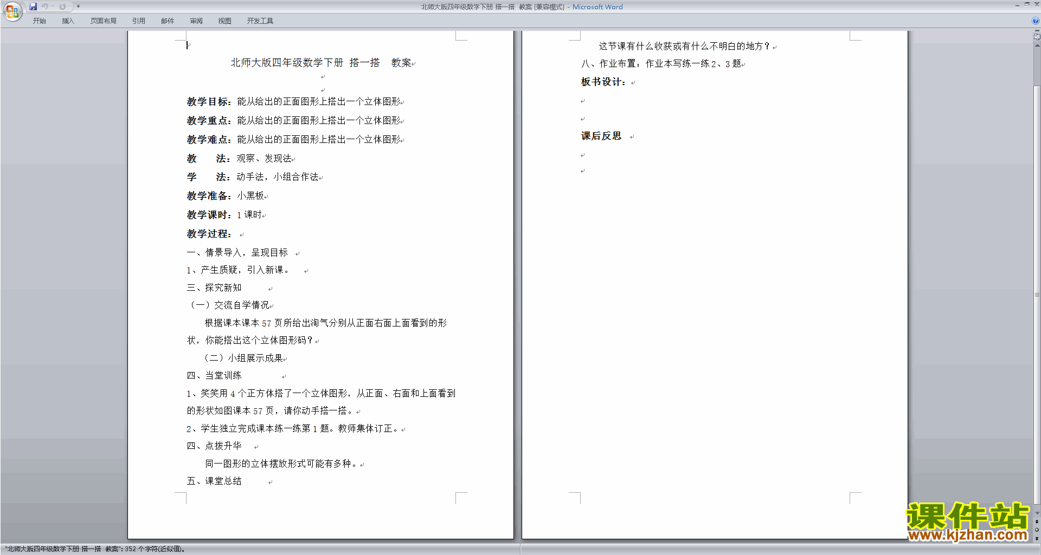Image resolution: width=1041 pixels, height=555 pixels.
Task: Click the line 1、笑笑用4个正方体搭了
Action: (321, 394)
